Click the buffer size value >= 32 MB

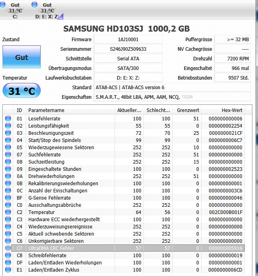point(232,40)
